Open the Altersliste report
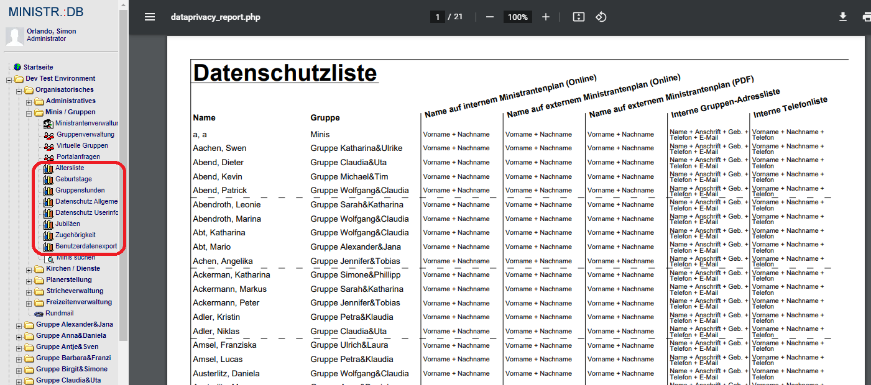The image size is (871, 385). pyautogui.click(x=70, y=168)
